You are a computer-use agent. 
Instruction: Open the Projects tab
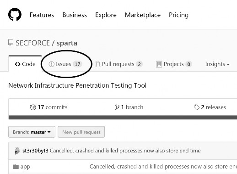(x=174, y=64)
